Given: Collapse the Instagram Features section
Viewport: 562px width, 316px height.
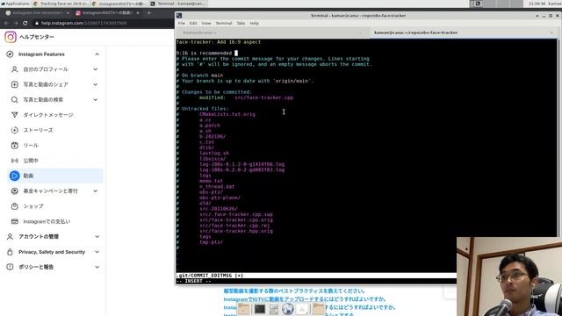Looking at the screenshot, I should click(97, 54).
